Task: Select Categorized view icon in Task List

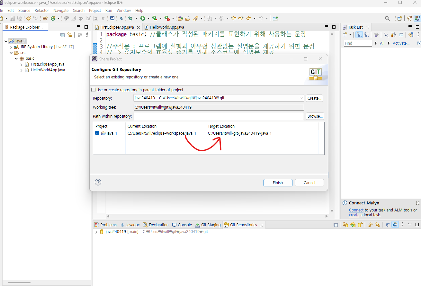Action: (x=359, y=35)
